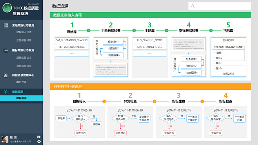Click orange arrow between 数据接入 and 异常检查

[104, 101]
